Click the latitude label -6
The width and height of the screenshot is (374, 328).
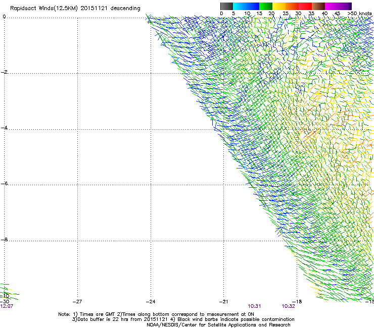click(4, 183)
